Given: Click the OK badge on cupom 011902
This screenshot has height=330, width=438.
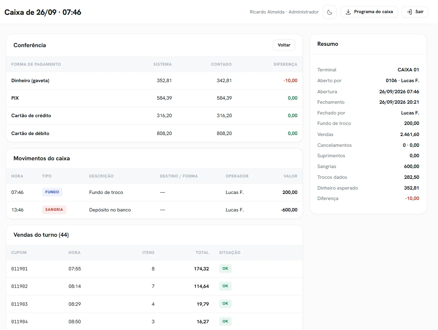Looking at the screenshot, I should [x=225, y=286].
